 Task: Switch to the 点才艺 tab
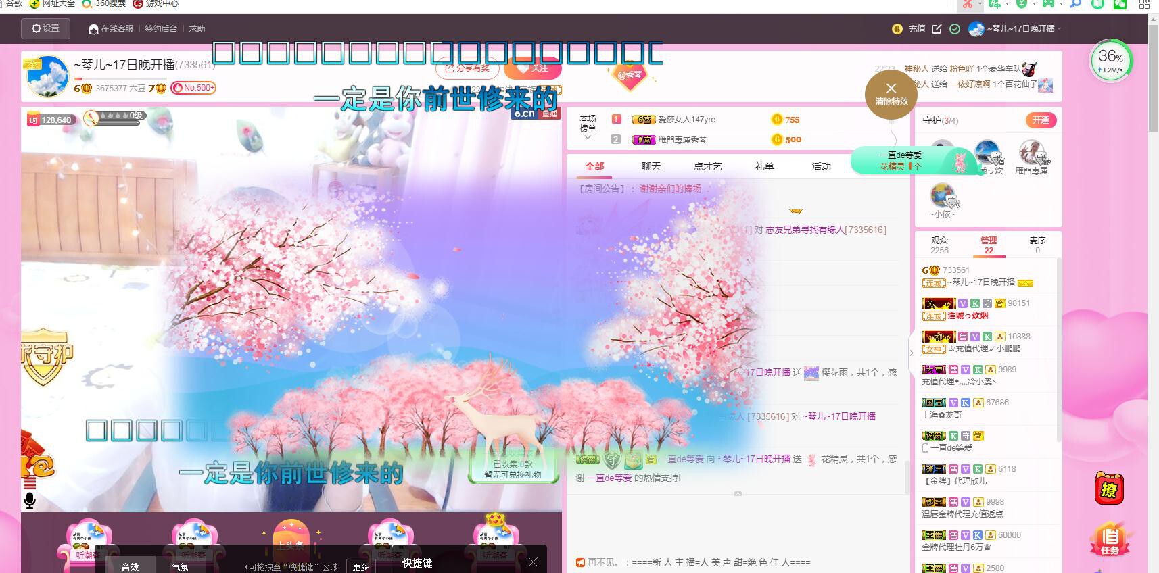[707, 166]
